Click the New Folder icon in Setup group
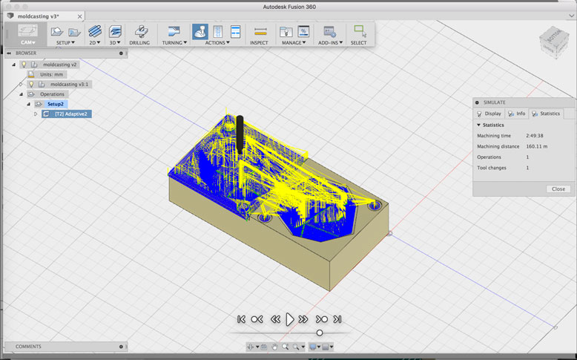This screenshot has height=360, width=577. 74,33
